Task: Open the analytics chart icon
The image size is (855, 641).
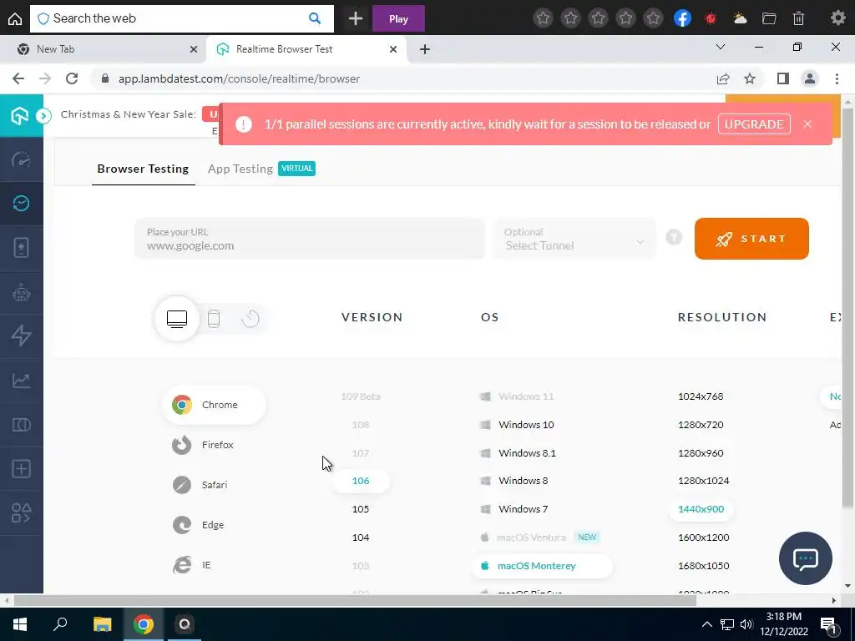Action: pos(21,380)
